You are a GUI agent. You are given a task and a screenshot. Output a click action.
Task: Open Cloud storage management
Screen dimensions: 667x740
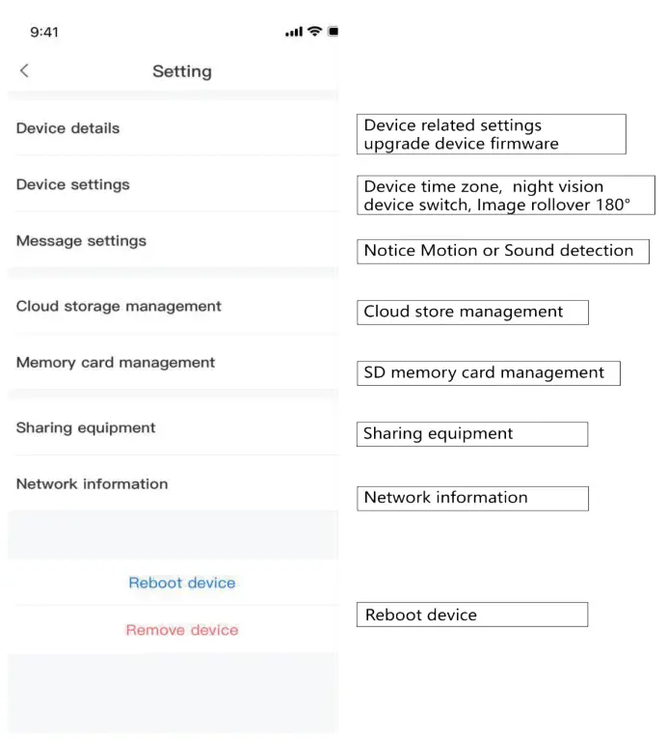click(119, 307)
